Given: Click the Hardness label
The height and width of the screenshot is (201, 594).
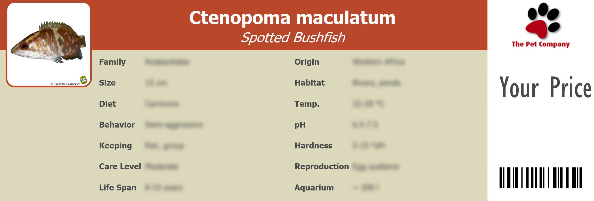Looking at the screenshot, I should (x=313, y=146).
